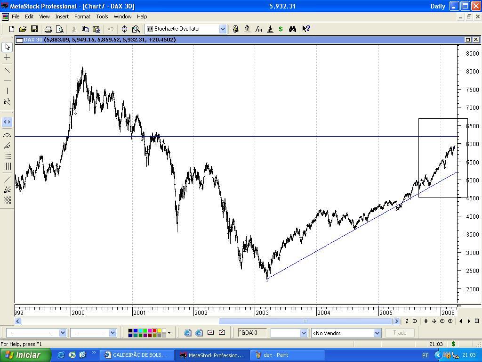Select the Fibonacci Arcs tool

coord(7,135)
